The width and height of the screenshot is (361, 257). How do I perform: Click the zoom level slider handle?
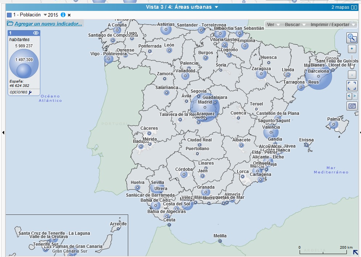[352, 66]
